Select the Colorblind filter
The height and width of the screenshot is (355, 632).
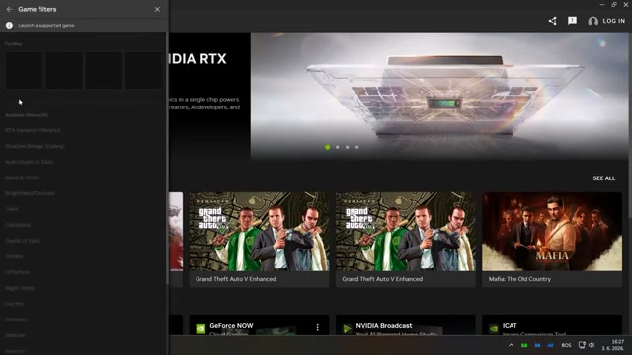pyautogui.click(x=18, y=225)
